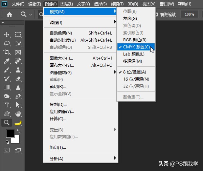Screen dimensions: 203x171
Task: Select the Quick Selection tool
Action: pyautogui.click(x=18, y=44)
